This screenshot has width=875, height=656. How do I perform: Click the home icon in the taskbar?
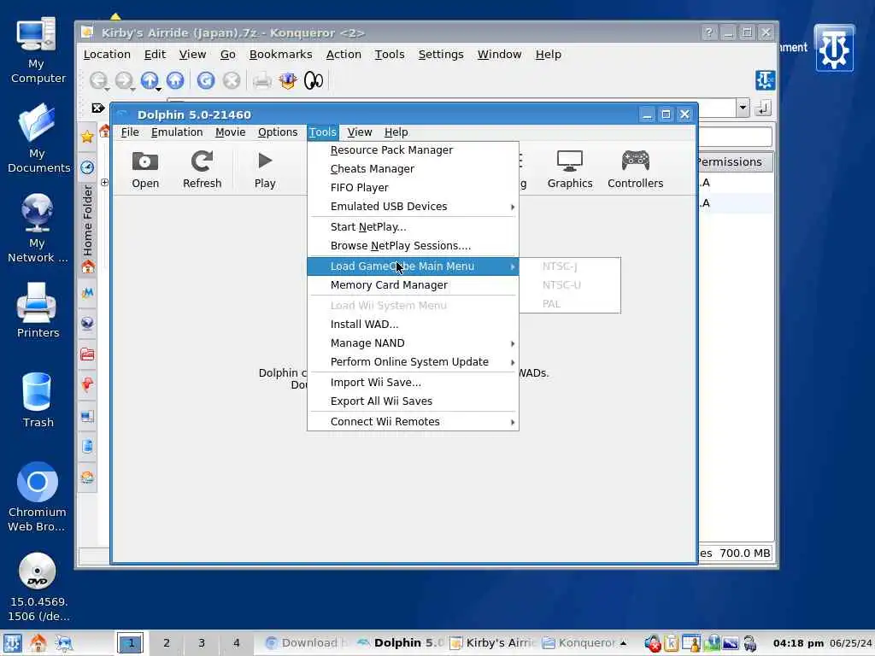(x=38, y=643)
